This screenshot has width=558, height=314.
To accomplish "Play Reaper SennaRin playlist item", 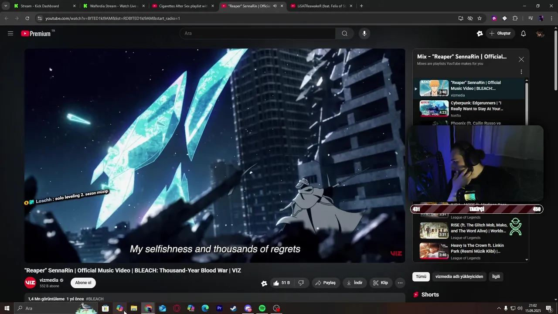I will 469,88.
